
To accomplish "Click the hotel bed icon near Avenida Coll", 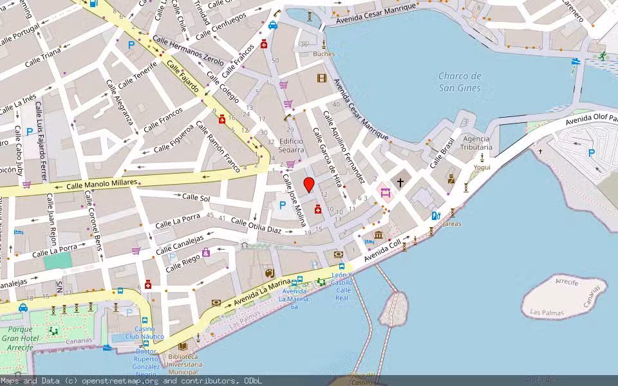I will coord(370,241).
